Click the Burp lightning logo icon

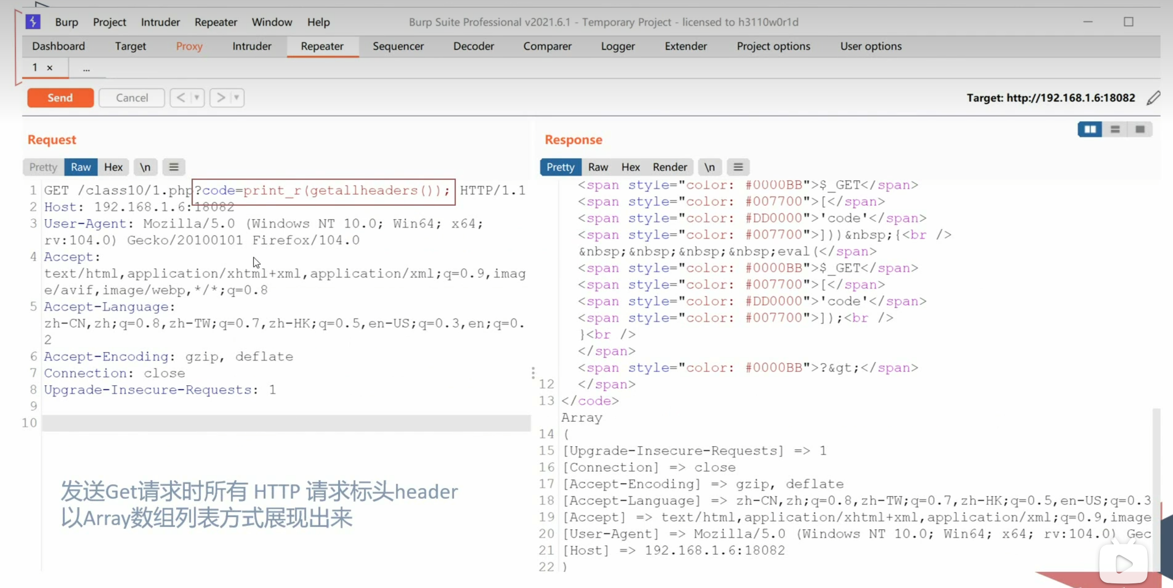[x=33, y=22]
